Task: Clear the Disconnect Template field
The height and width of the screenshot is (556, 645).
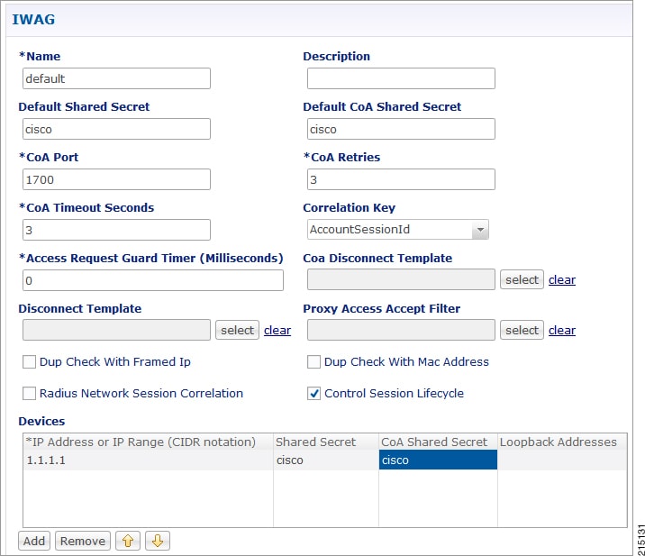Action: pyautogui.click(x=277, y=330)
